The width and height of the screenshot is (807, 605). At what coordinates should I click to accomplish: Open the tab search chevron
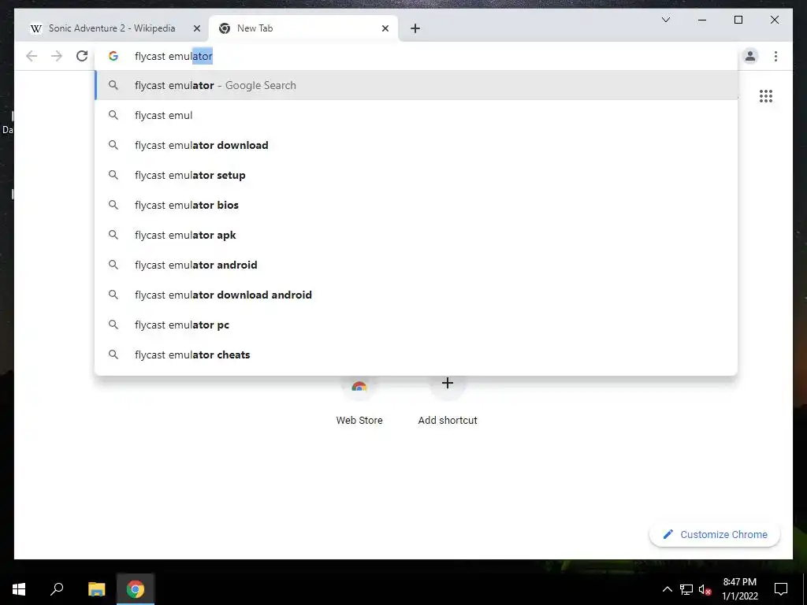665,20
